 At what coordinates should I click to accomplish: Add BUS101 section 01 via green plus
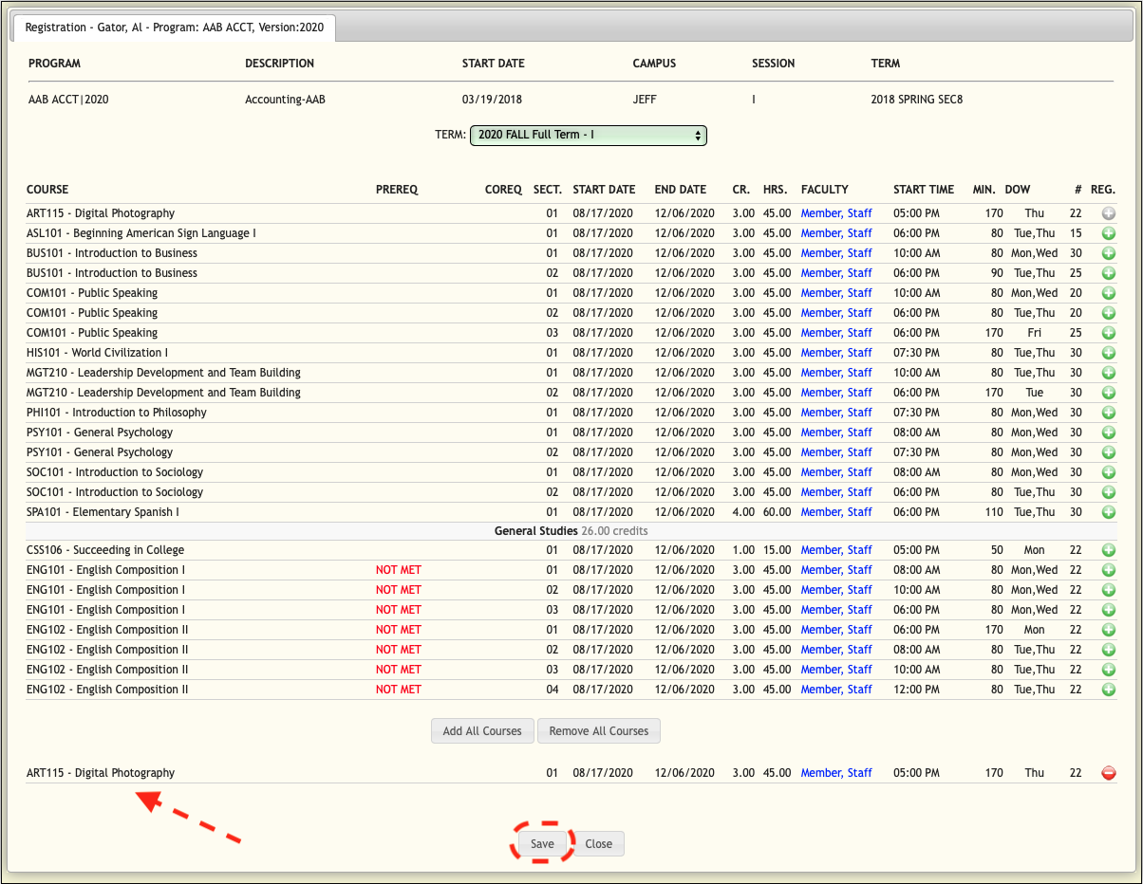pos(1108,253)
